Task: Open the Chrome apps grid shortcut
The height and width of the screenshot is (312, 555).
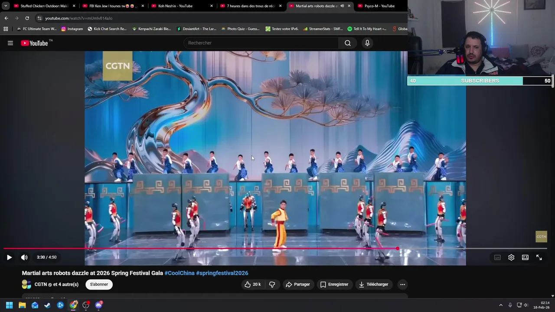Action: (6, 29)
